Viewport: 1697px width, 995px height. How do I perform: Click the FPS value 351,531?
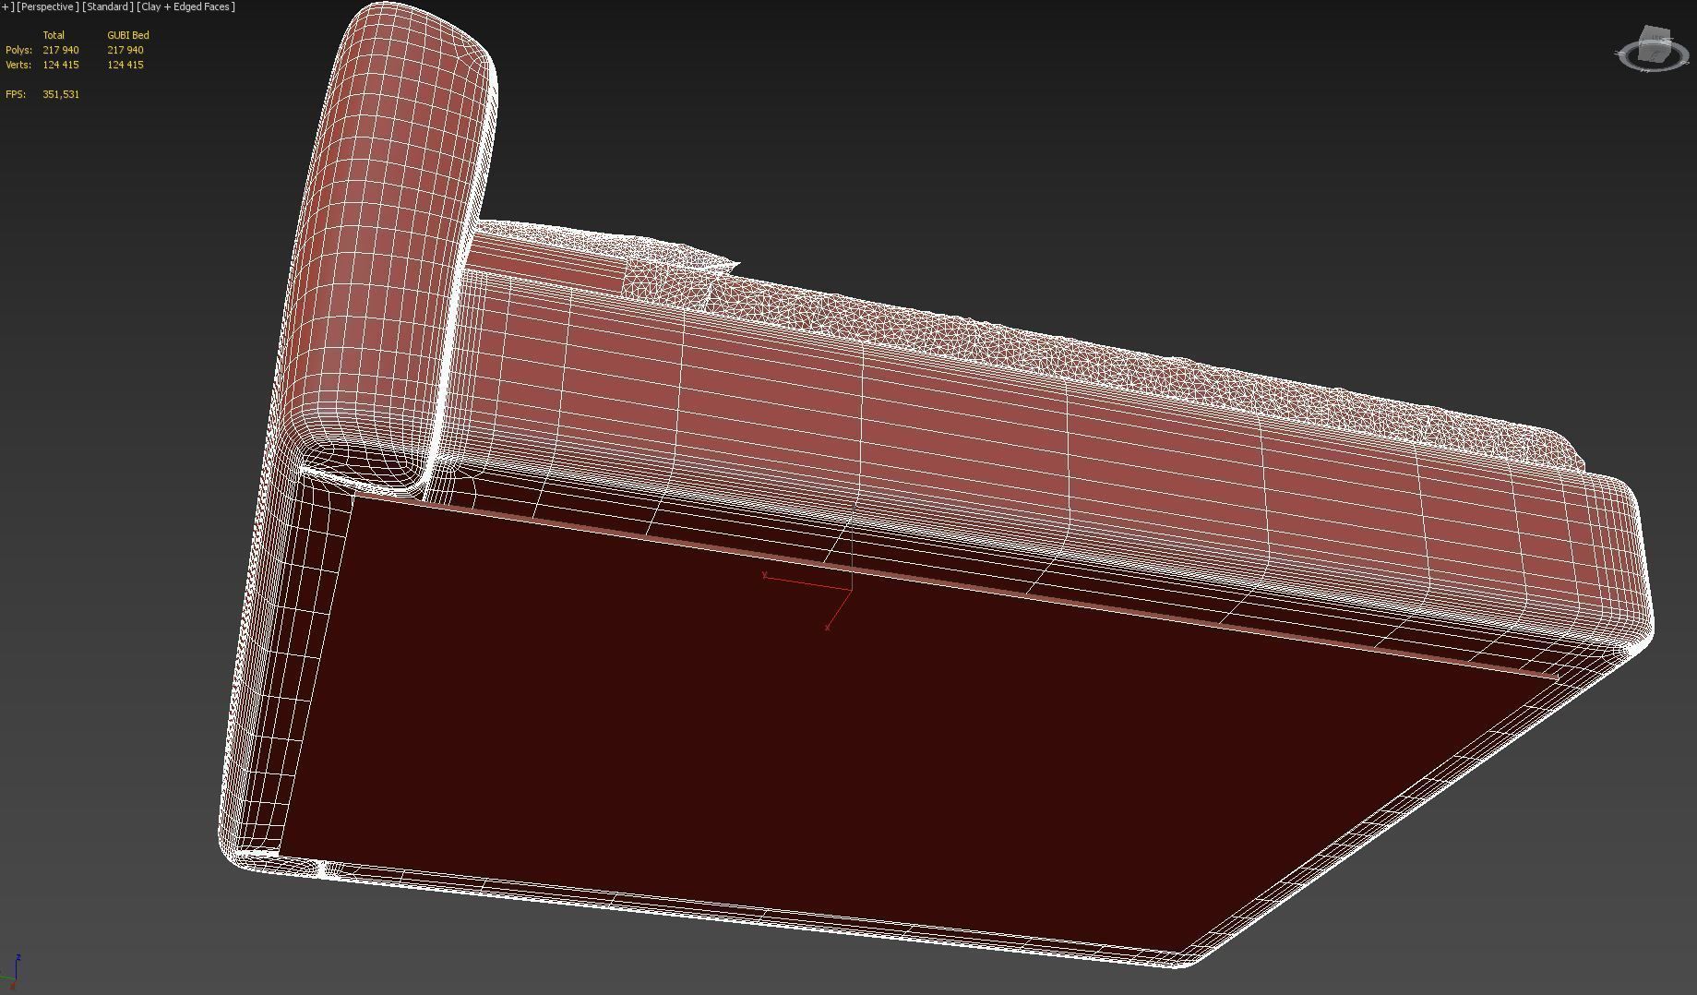point(61,94)
